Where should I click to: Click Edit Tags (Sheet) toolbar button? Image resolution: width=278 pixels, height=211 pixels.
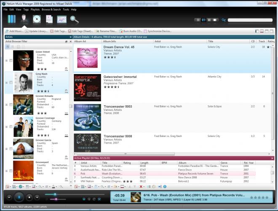[x=81, y=31]
